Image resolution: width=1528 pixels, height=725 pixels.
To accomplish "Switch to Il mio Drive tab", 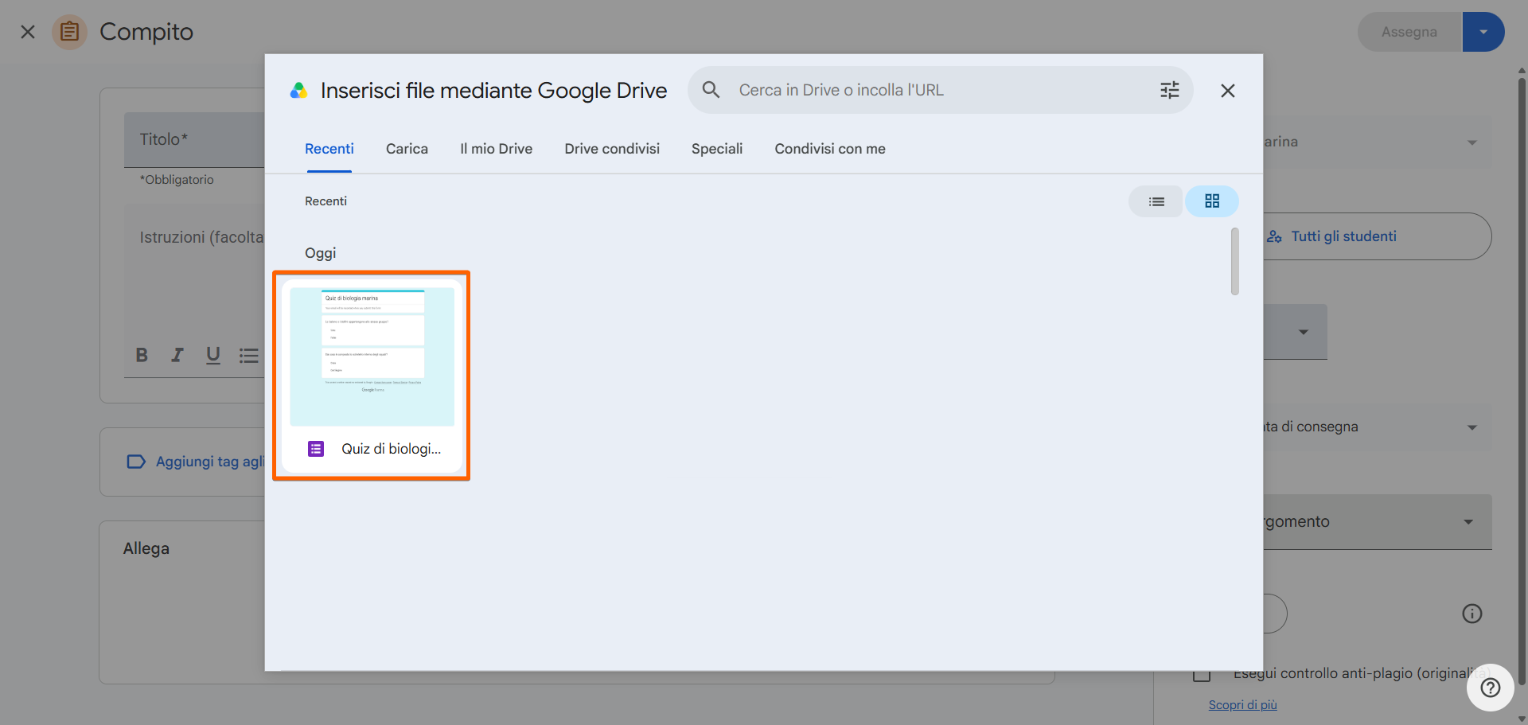I will (x=496, y=149).
